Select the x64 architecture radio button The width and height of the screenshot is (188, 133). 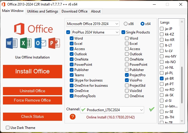point(142,24)
